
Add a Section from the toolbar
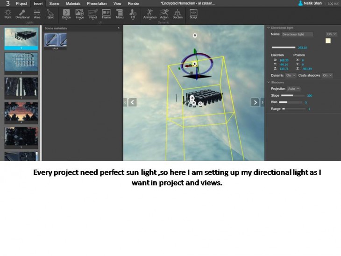pos(178,13)
